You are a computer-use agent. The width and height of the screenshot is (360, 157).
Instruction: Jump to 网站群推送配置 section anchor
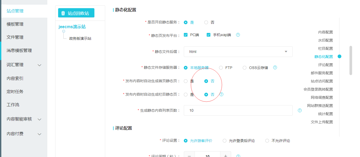pyautogui.click(x=320, y=106)
